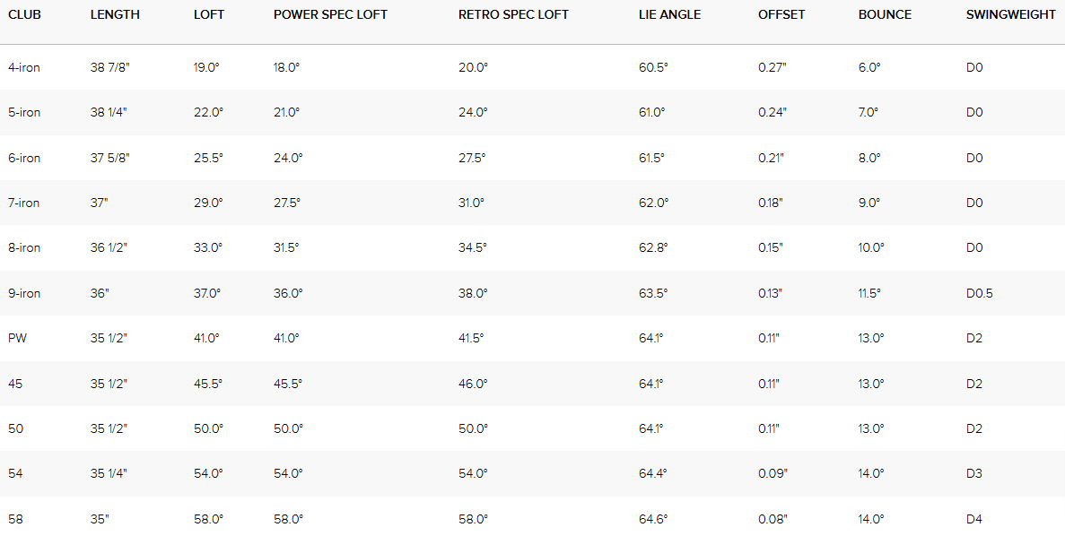
Task: Click the SWINGWEIGHT column header
Action: tap(1011, 15)
